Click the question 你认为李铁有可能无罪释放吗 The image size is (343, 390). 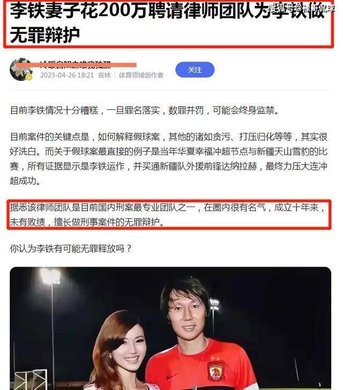pyautogui.click(x=70, y=248)
